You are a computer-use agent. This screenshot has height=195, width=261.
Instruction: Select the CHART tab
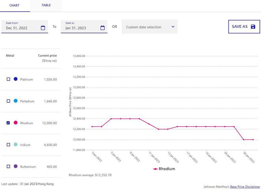coord(15,6)
